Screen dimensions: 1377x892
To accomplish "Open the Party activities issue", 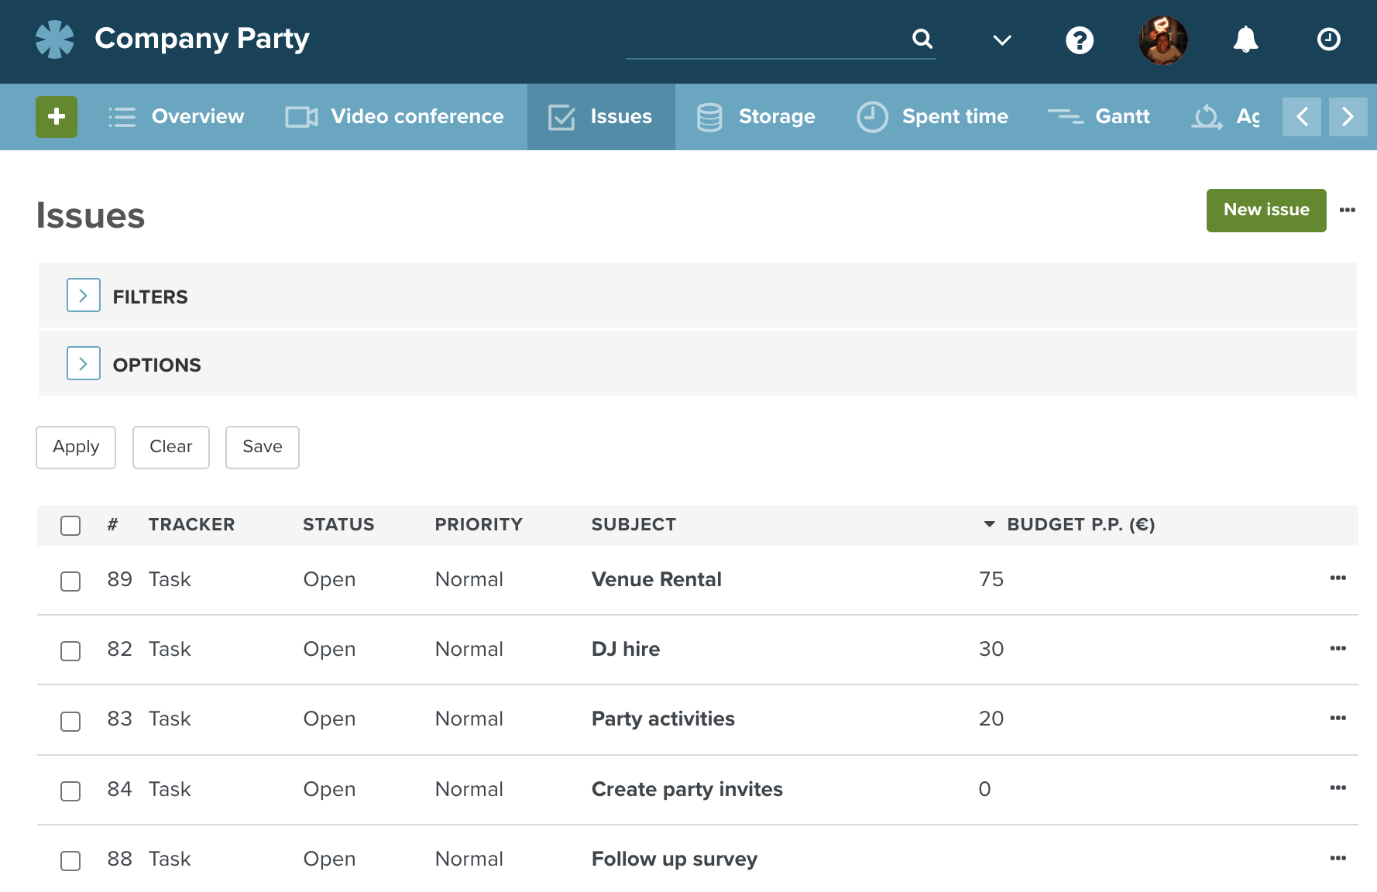I will 663,719.
